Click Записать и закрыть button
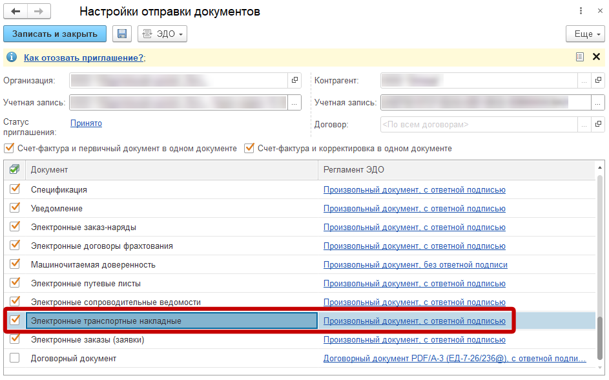The image size is (609, 380). [55, 34]
